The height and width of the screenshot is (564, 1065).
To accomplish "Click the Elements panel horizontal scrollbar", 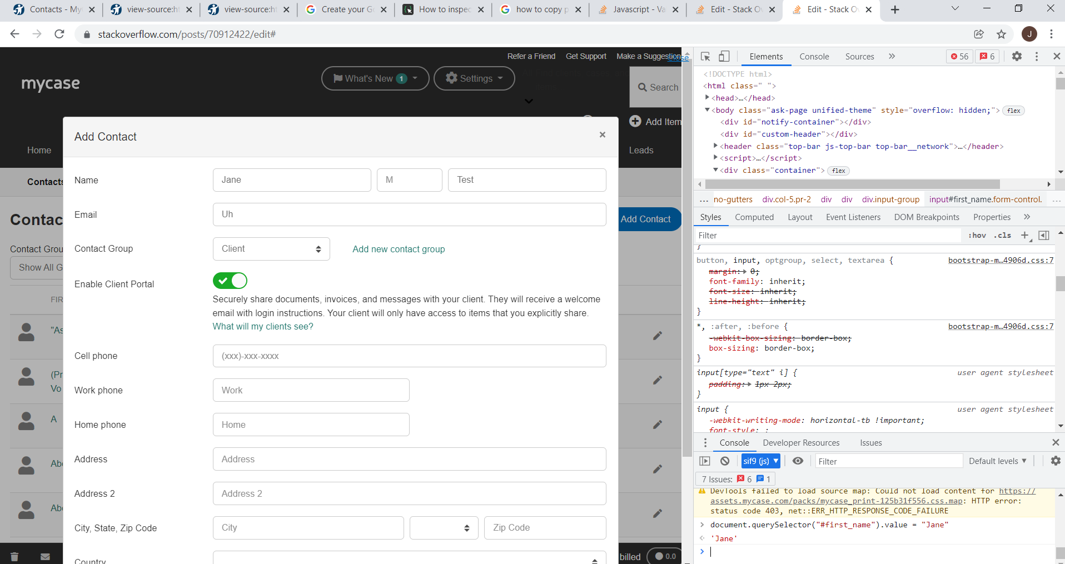I will [x=852, y=184].
